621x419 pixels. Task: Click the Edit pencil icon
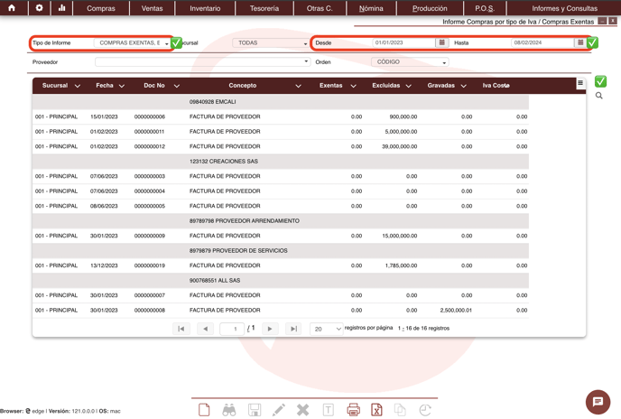279,410
